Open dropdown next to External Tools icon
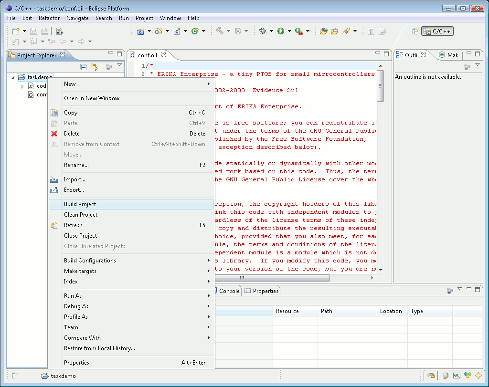 tap(308, 31)
